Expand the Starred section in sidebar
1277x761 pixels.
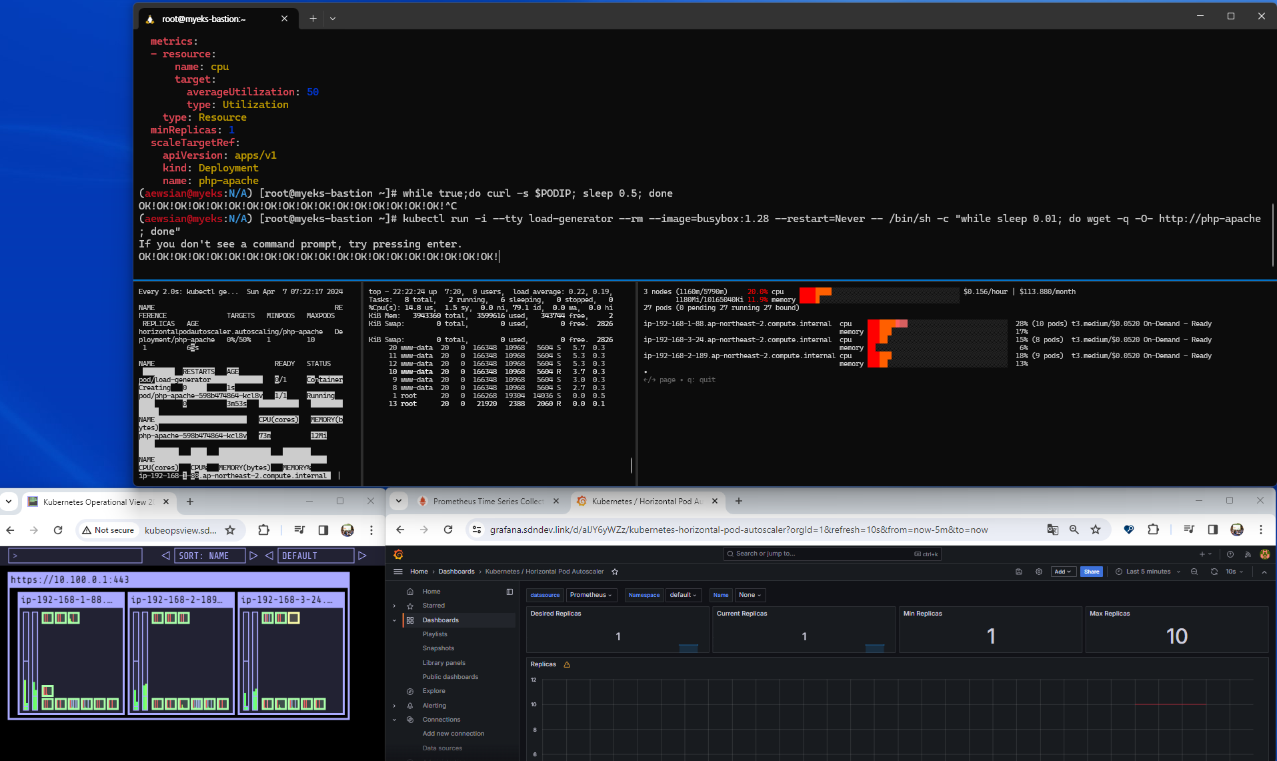click(x=394, y=606)
